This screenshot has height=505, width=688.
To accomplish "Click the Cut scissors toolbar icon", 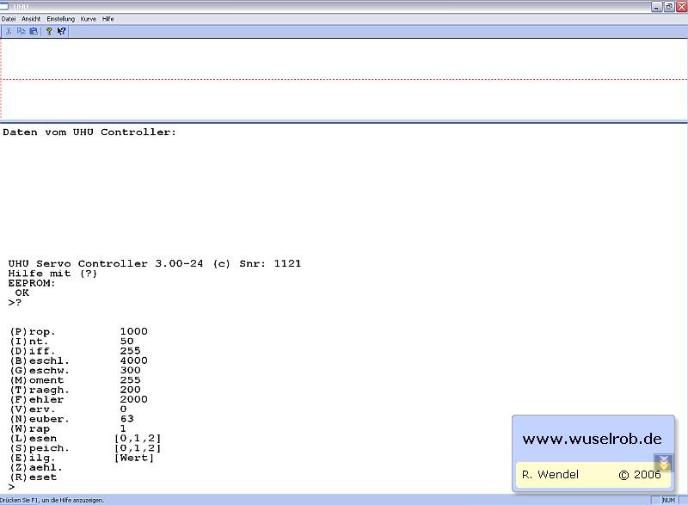I will click(9, 31).
